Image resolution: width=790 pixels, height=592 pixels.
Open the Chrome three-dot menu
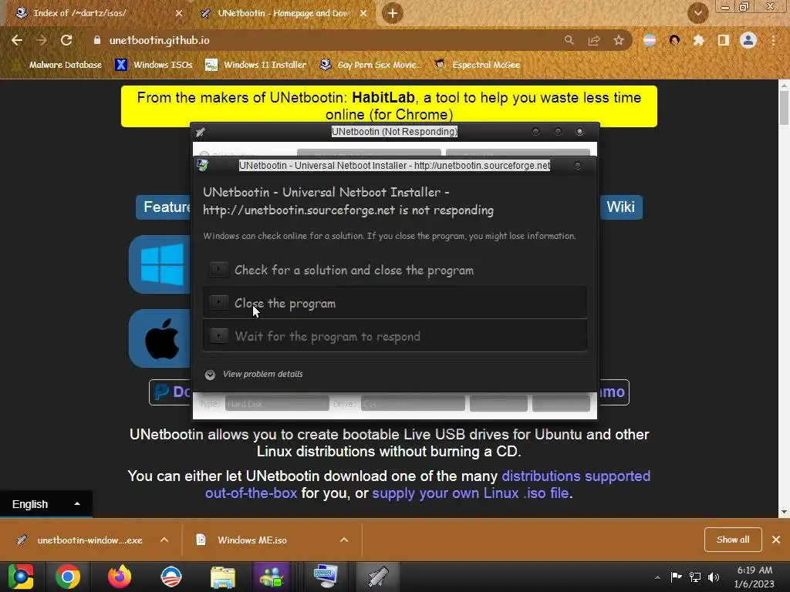click(773, 40)
